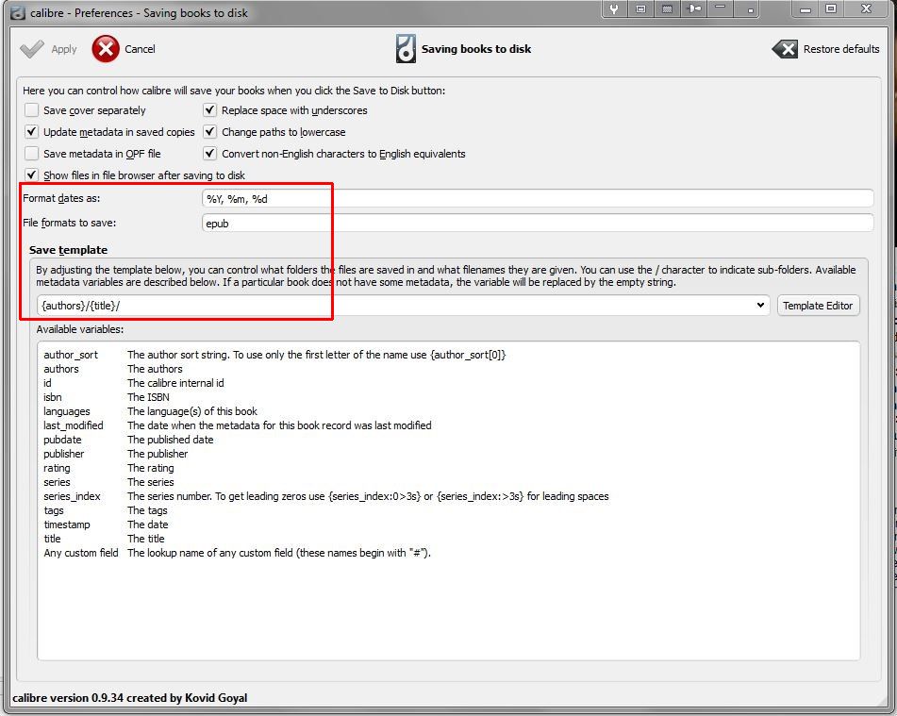Click the green Apply checkmark icon
This screenshot has width=897, height=716.
(x=31, y=49)
